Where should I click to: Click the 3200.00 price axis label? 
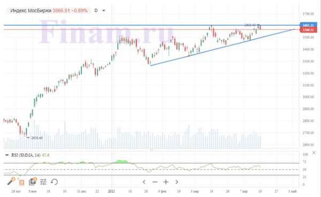tap(308, 73)
